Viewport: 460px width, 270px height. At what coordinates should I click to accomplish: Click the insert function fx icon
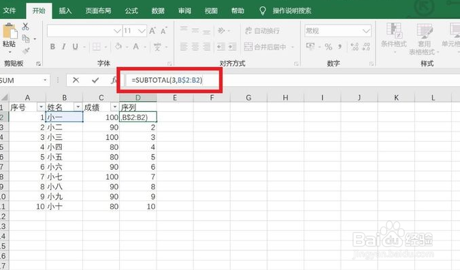coord(114,80)
